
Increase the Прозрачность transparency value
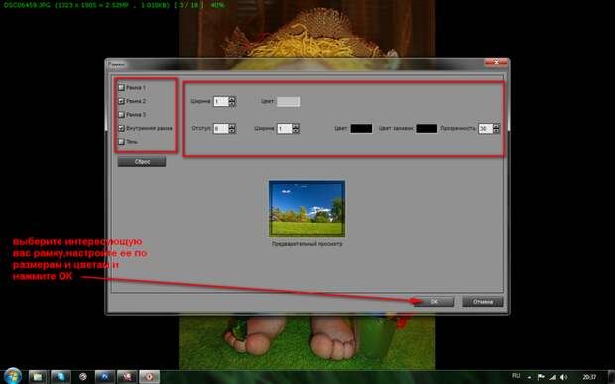pyautogui.click(x=497, y=126)
